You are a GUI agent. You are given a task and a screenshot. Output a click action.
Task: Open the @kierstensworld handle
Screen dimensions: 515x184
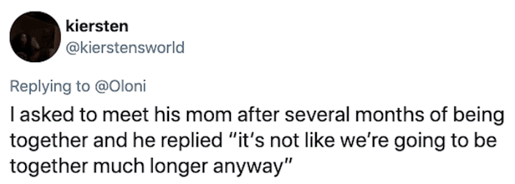[125, 48]
